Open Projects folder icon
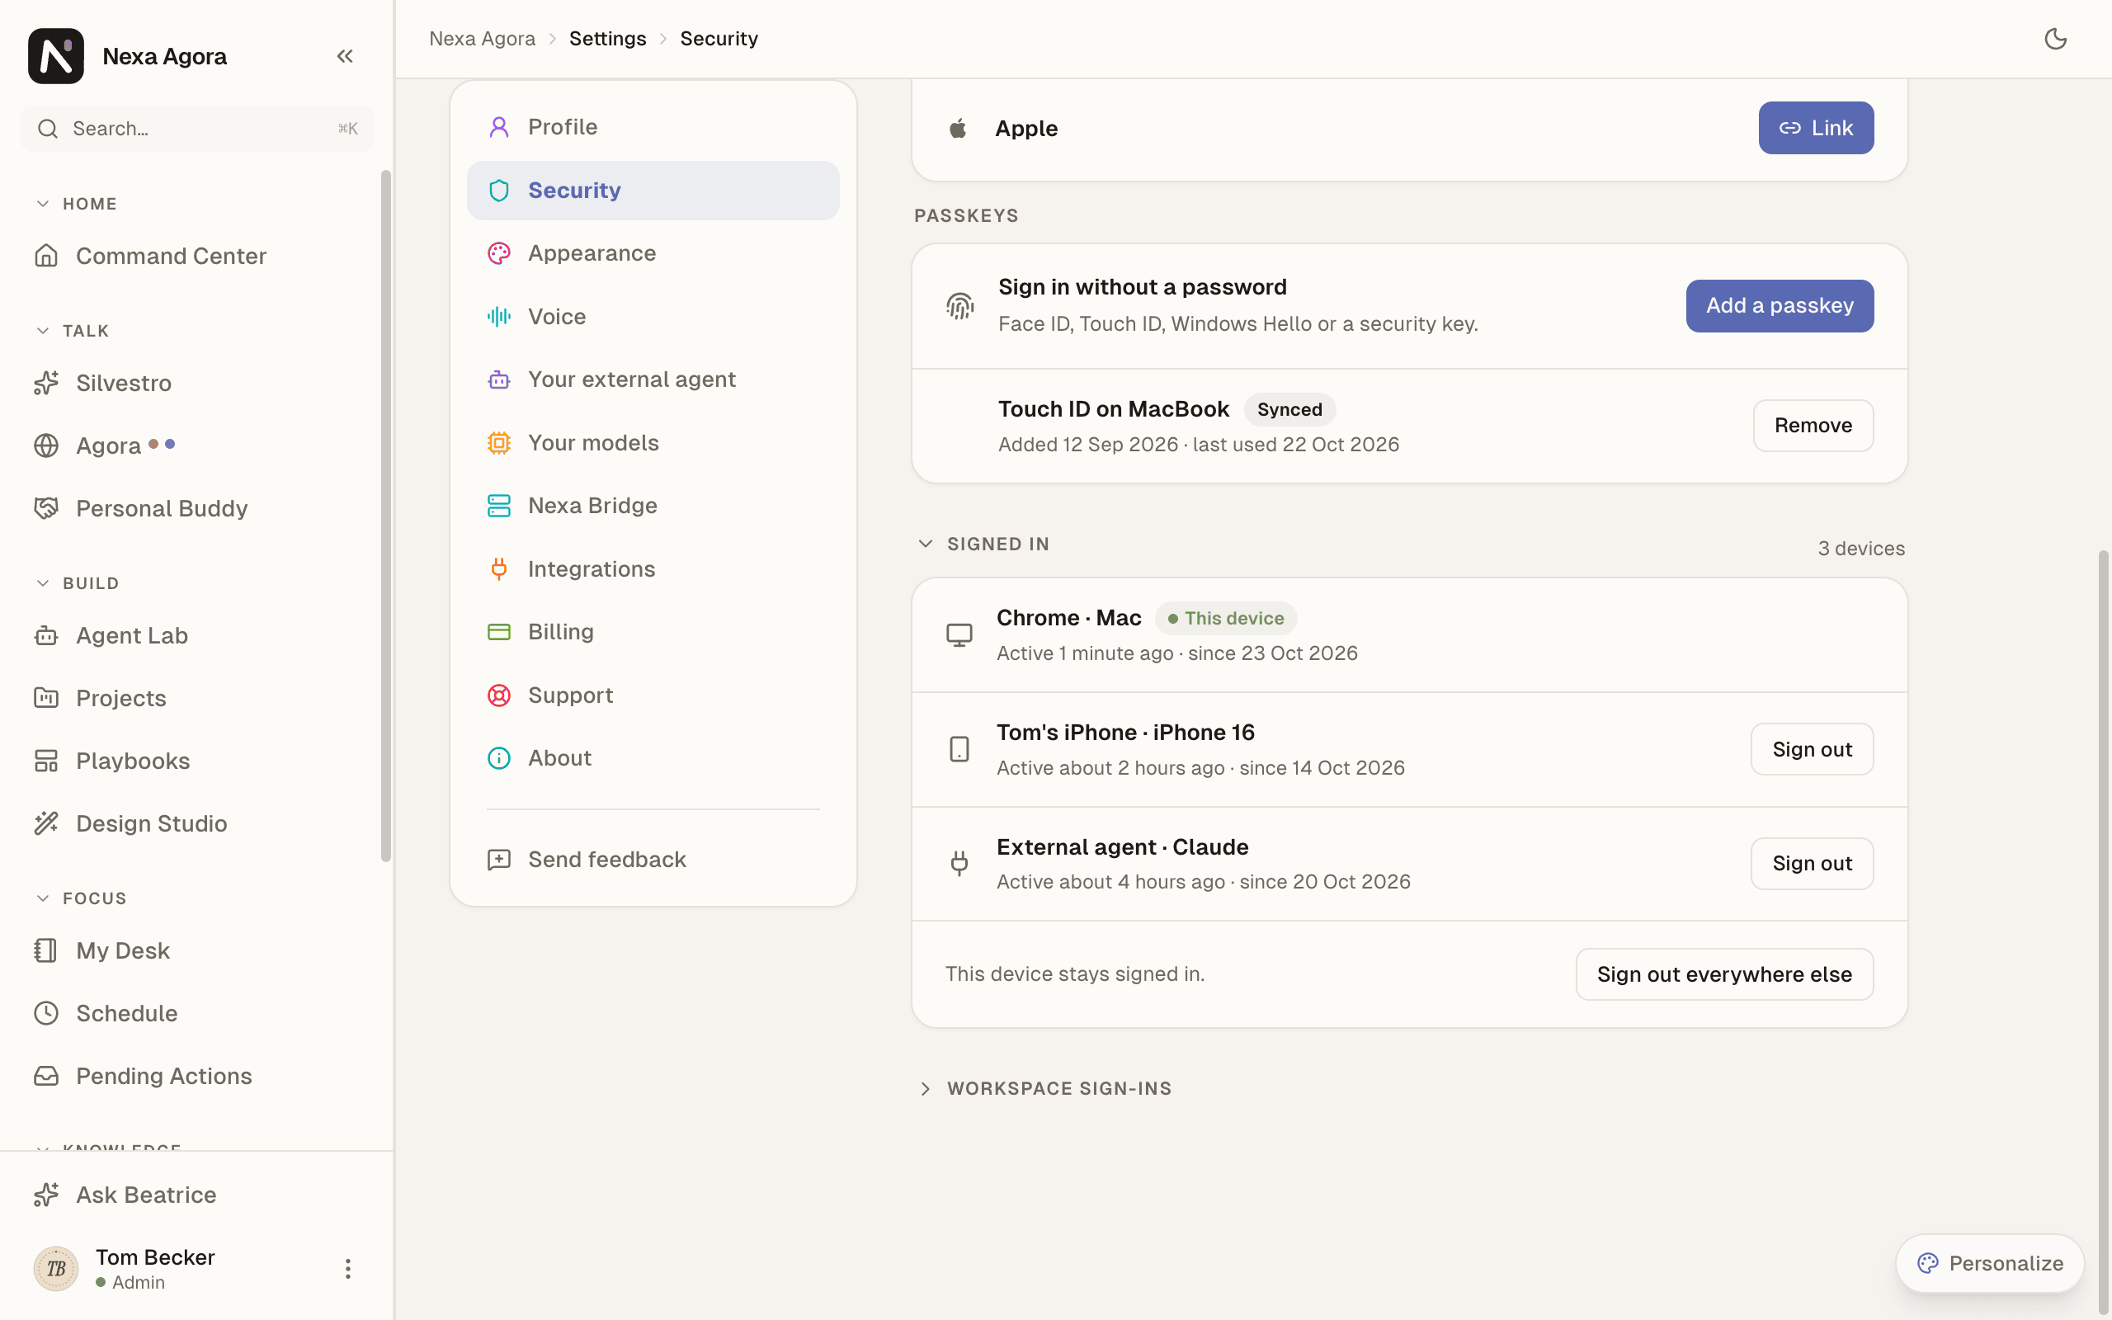Image resolution: width=2112 pixels, height=1320 pixels. (46, 698)
